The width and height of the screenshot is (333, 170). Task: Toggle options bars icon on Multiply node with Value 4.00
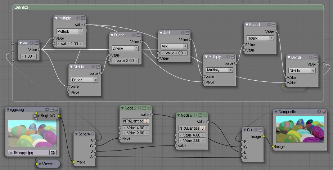(x=83, y=18)
